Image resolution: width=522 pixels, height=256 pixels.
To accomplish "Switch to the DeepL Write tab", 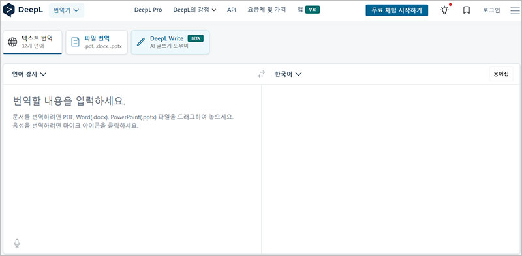I will (170, 42).
